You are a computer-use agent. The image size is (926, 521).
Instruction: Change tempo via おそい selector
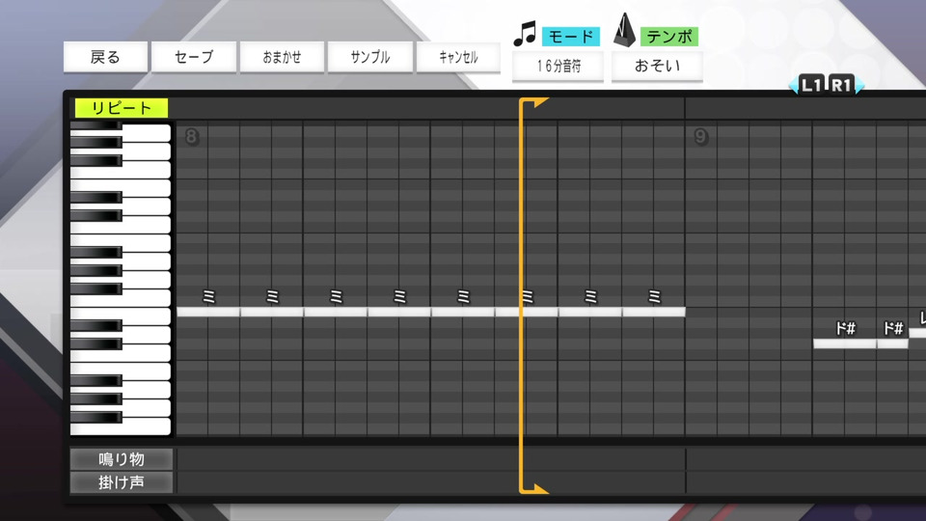coord(657,66)
